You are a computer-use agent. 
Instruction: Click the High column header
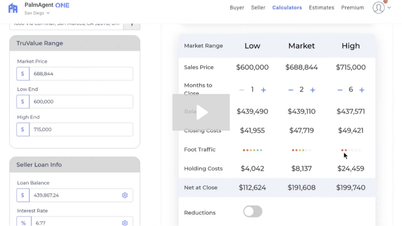point(351,46)
